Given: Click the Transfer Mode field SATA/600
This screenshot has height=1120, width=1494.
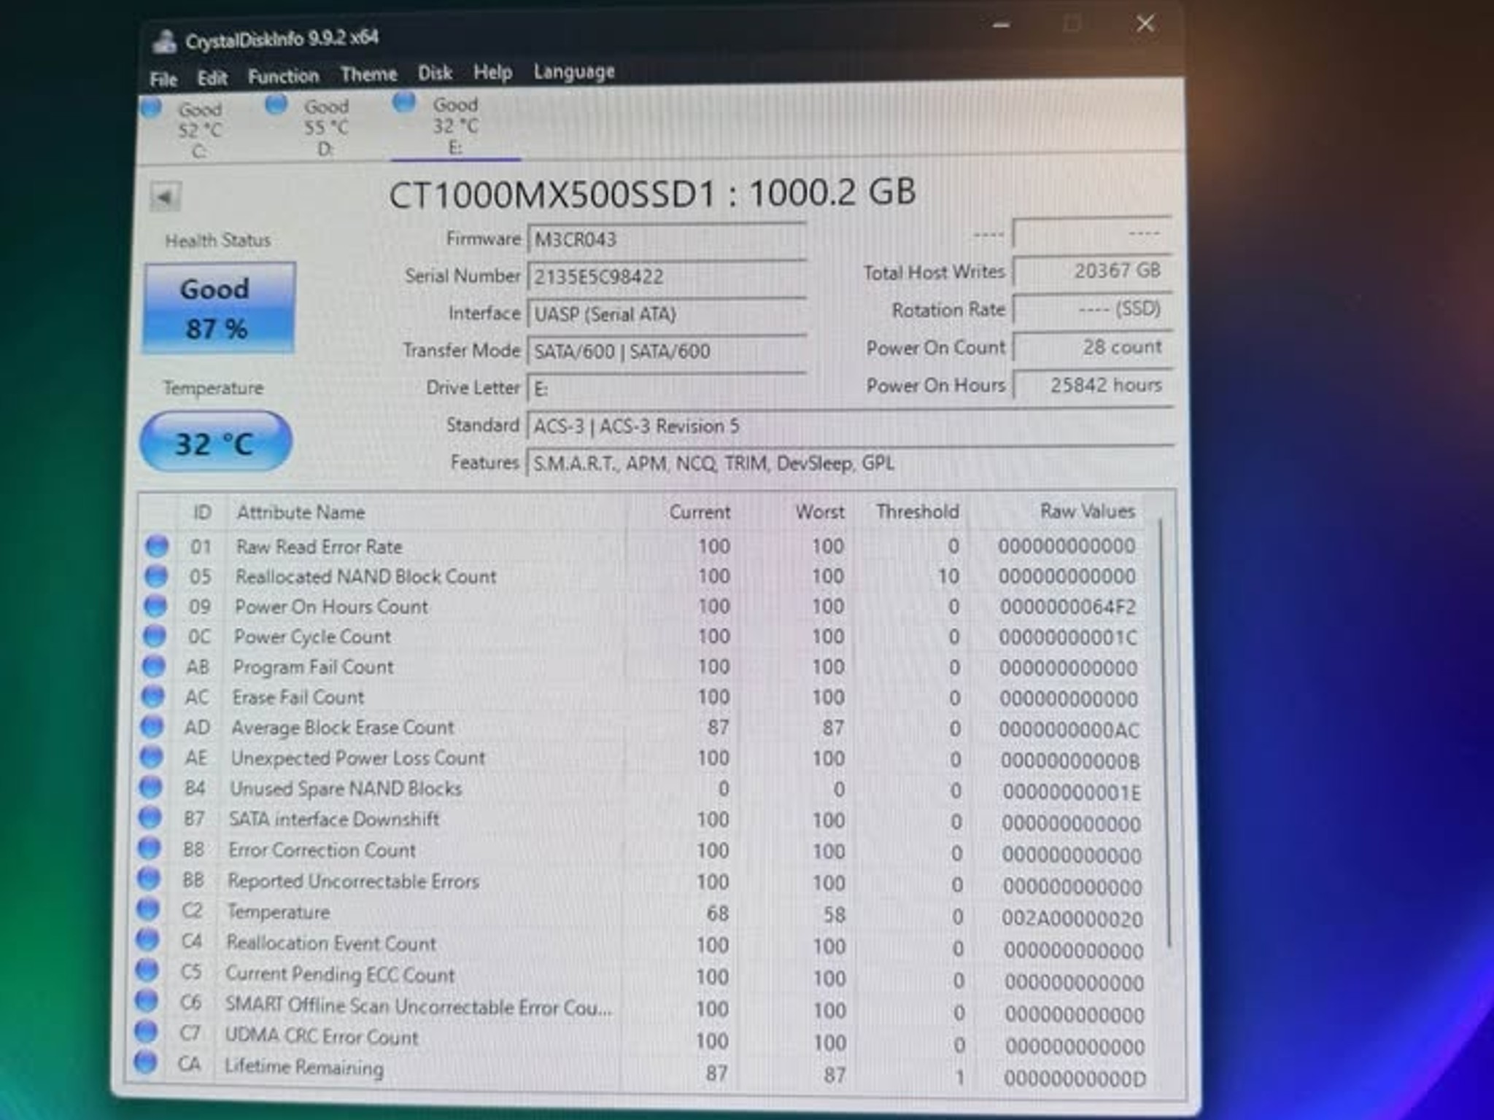Looking at the screenshot, I should click(666, 351).
